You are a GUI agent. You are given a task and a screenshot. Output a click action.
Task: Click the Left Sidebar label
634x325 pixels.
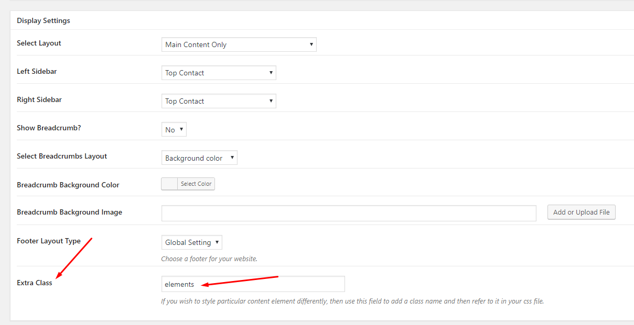tap(37, 71)
